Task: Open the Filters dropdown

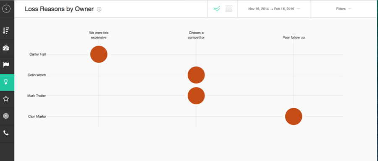Action: pos(344,9)
